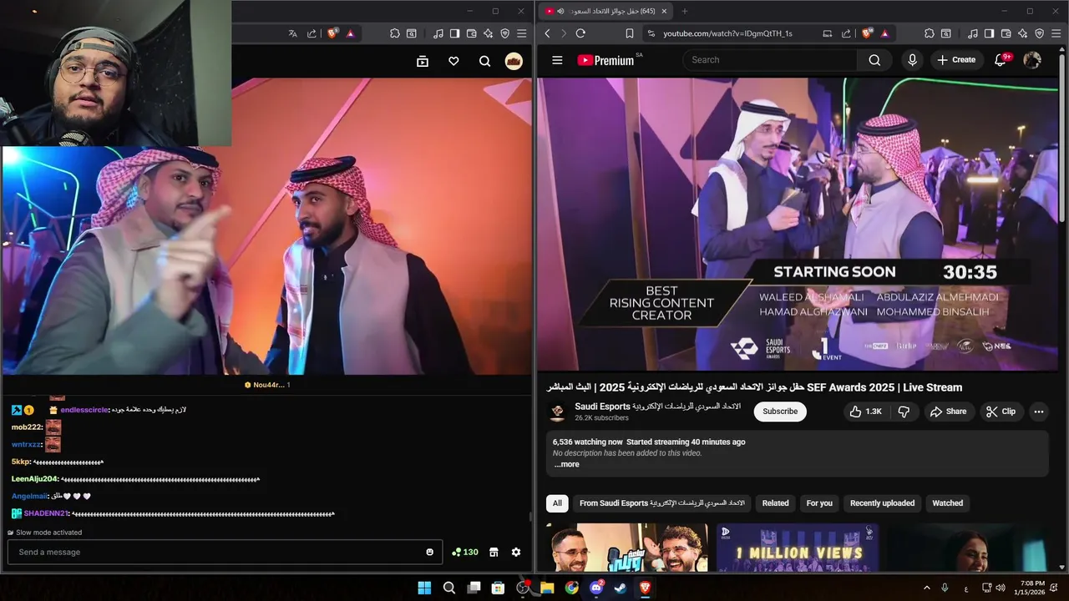Open Brave Shields in YouTube window

pos(867,33)
